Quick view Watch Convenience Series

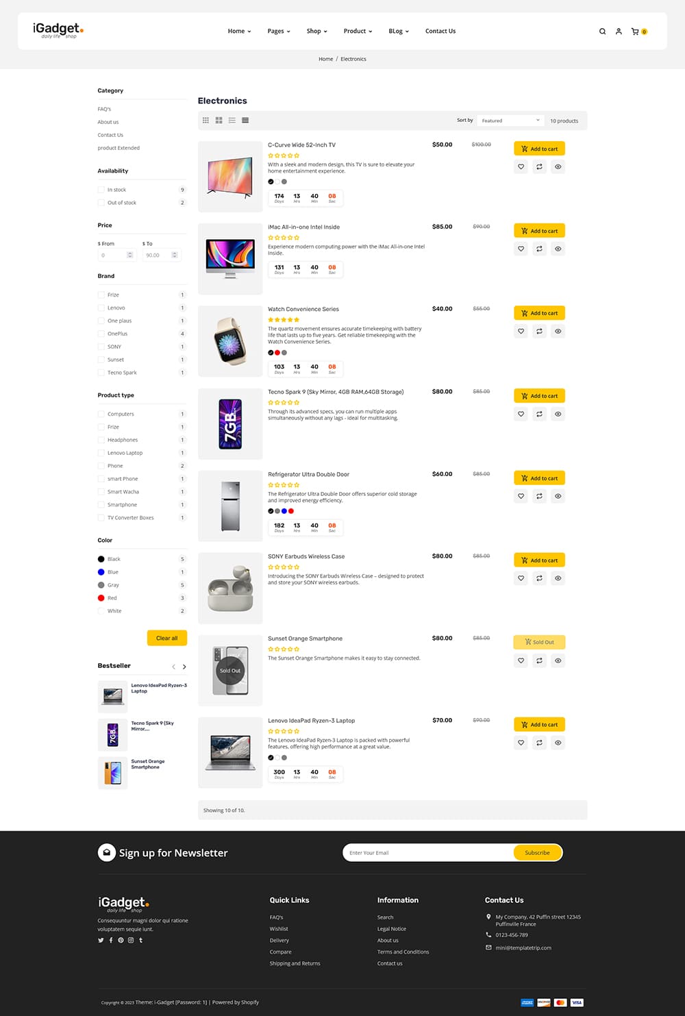[x=558, y=331]
